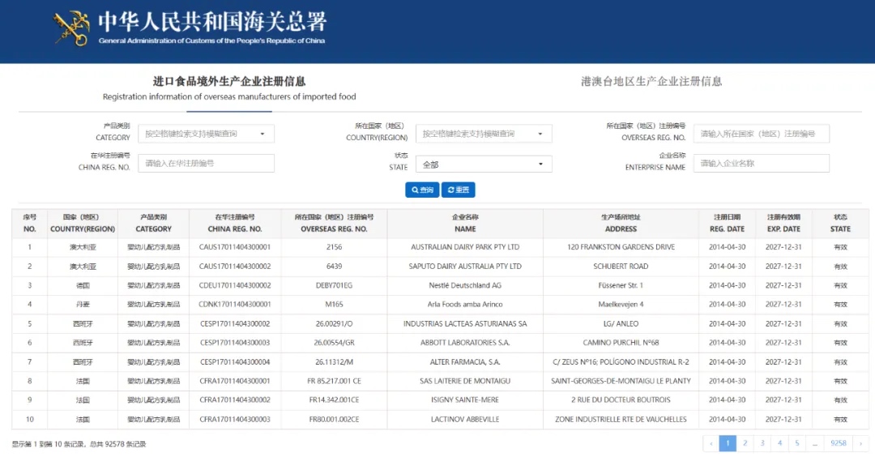The width and height of the screenshot is (875, 457).
Task: Click address SCHUBERT ROAD
Action: click(621, 266)
